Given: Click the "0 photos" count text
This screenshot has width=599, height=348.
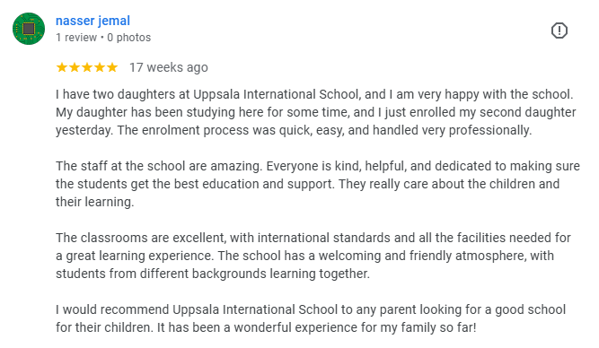Looking at the screenshot, I should click(x=129, y=38).
